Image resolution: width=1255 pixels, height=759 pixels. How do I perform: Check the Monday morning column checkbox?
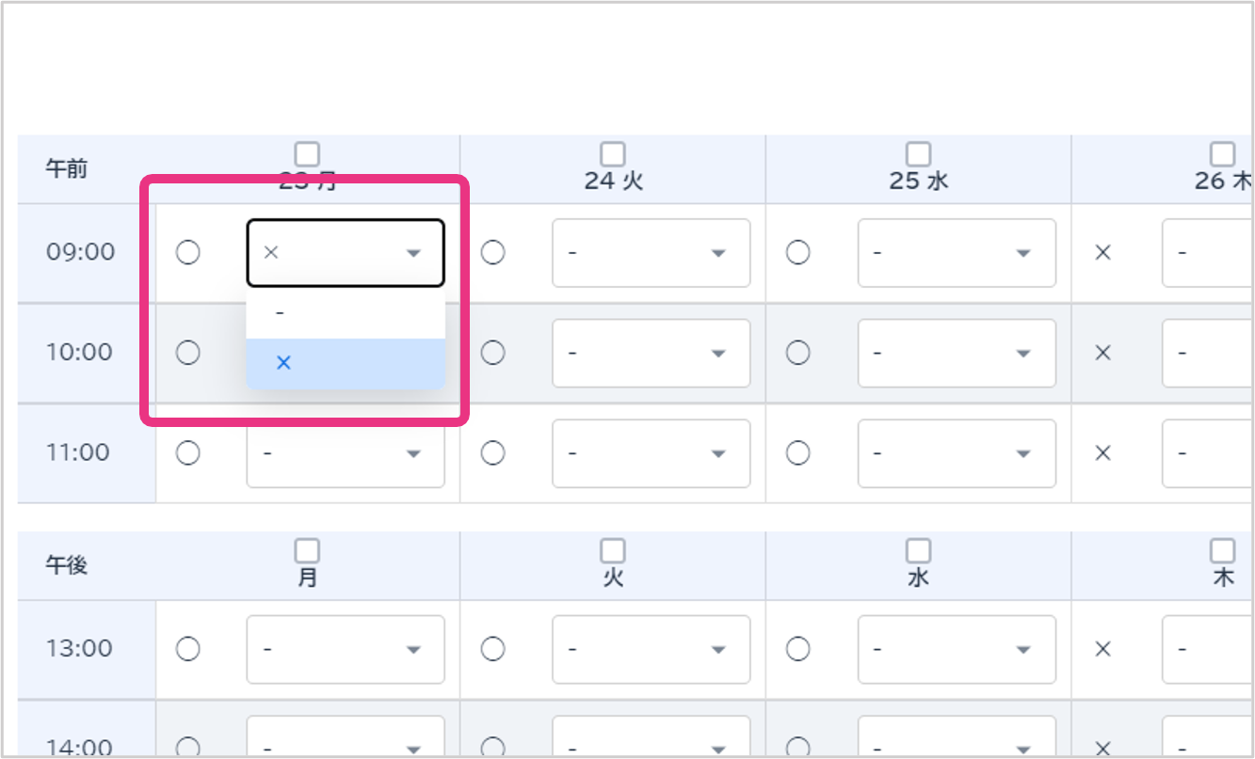click(307, 153)
